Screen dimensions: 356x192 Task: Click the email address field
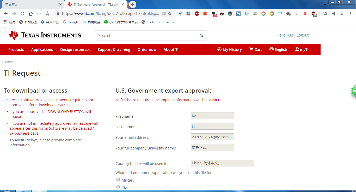pos(212,137)
